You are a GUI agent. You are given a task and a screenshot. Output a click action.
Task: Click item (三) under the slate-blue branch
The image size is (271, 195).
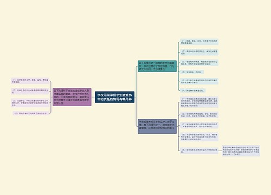coord(199,125)
